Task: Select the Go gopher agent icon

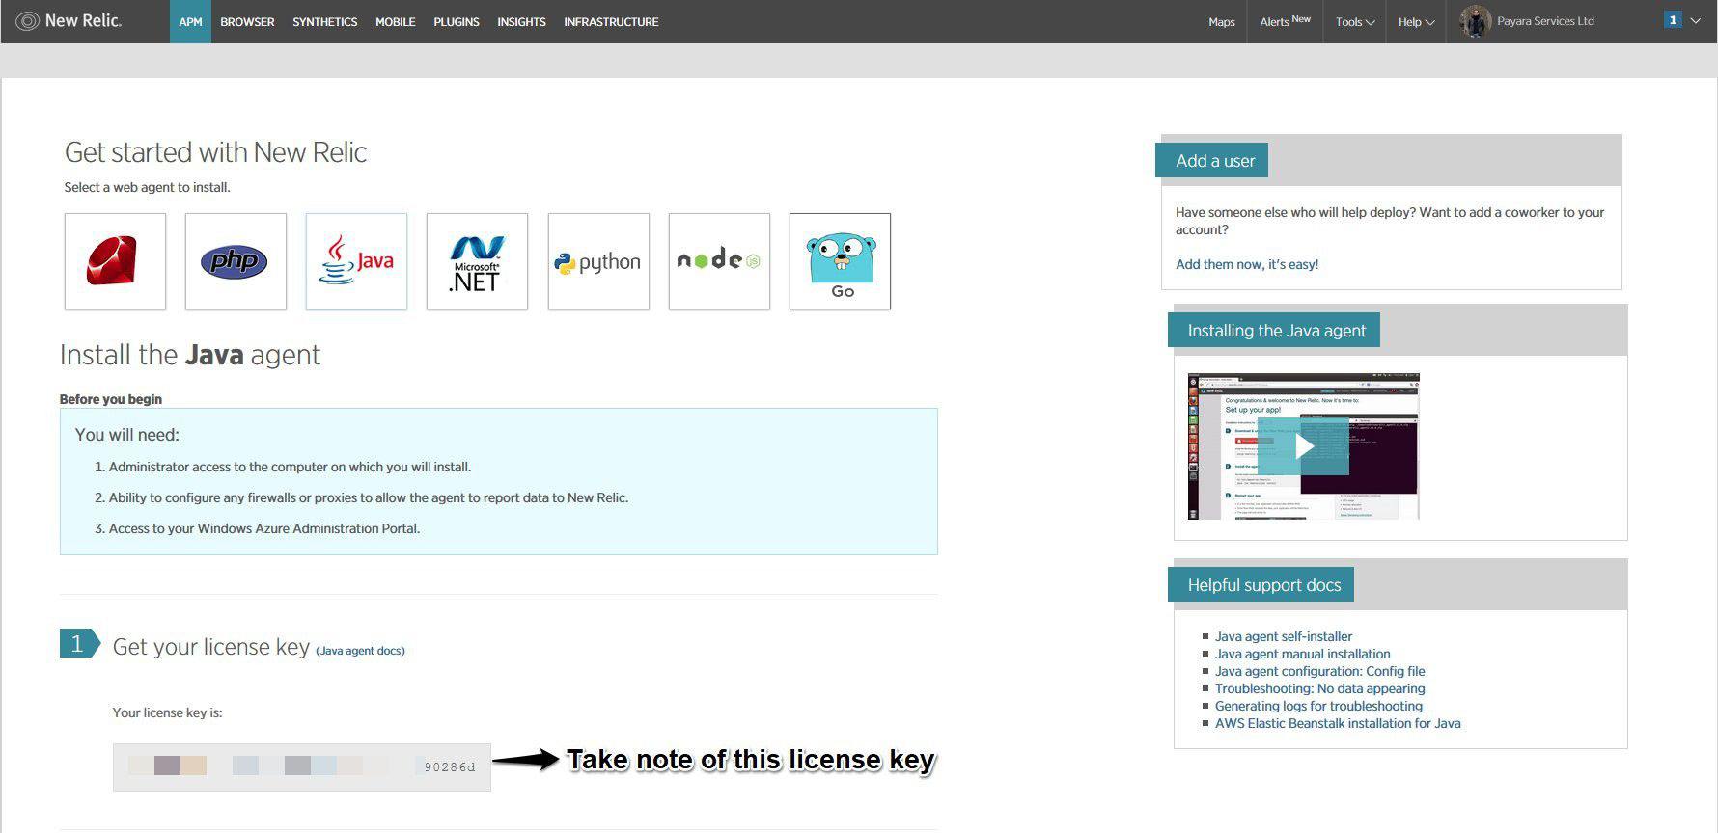Action: click(840, 261)
